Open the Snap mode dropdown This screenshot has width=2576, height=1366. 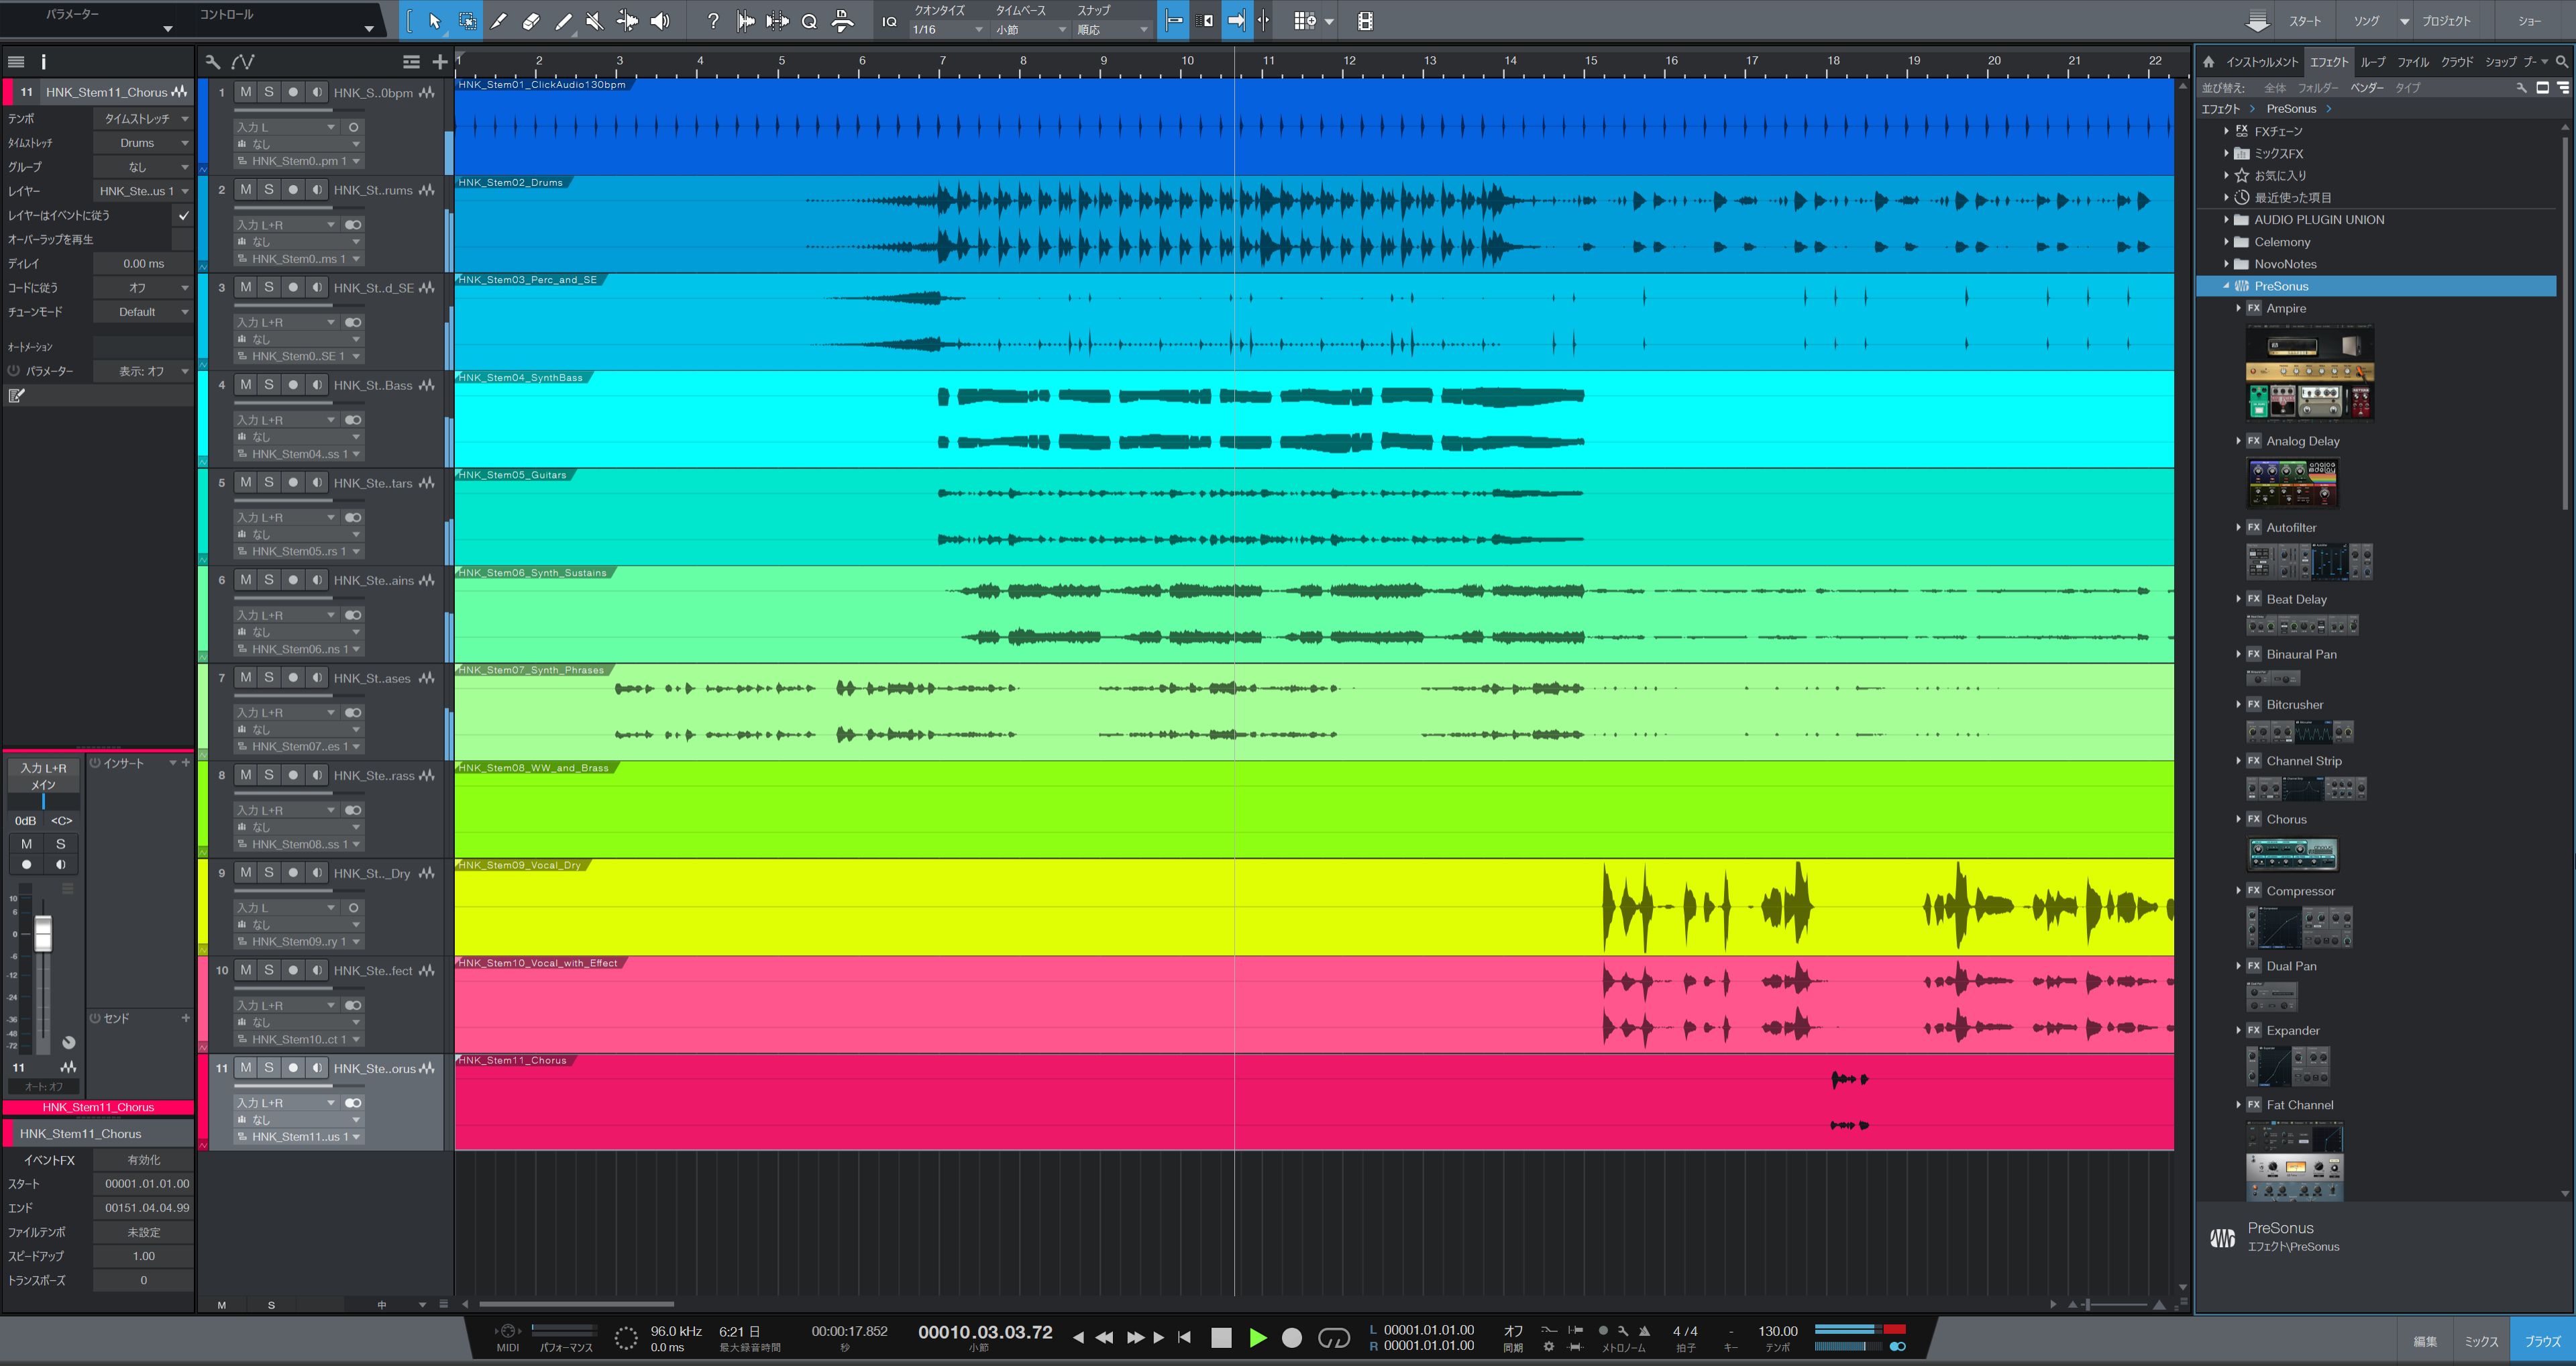click(1112, 30)
